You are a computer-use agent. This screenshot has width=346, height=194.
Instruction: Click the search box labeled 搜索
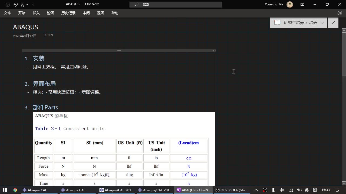(176, 4)
